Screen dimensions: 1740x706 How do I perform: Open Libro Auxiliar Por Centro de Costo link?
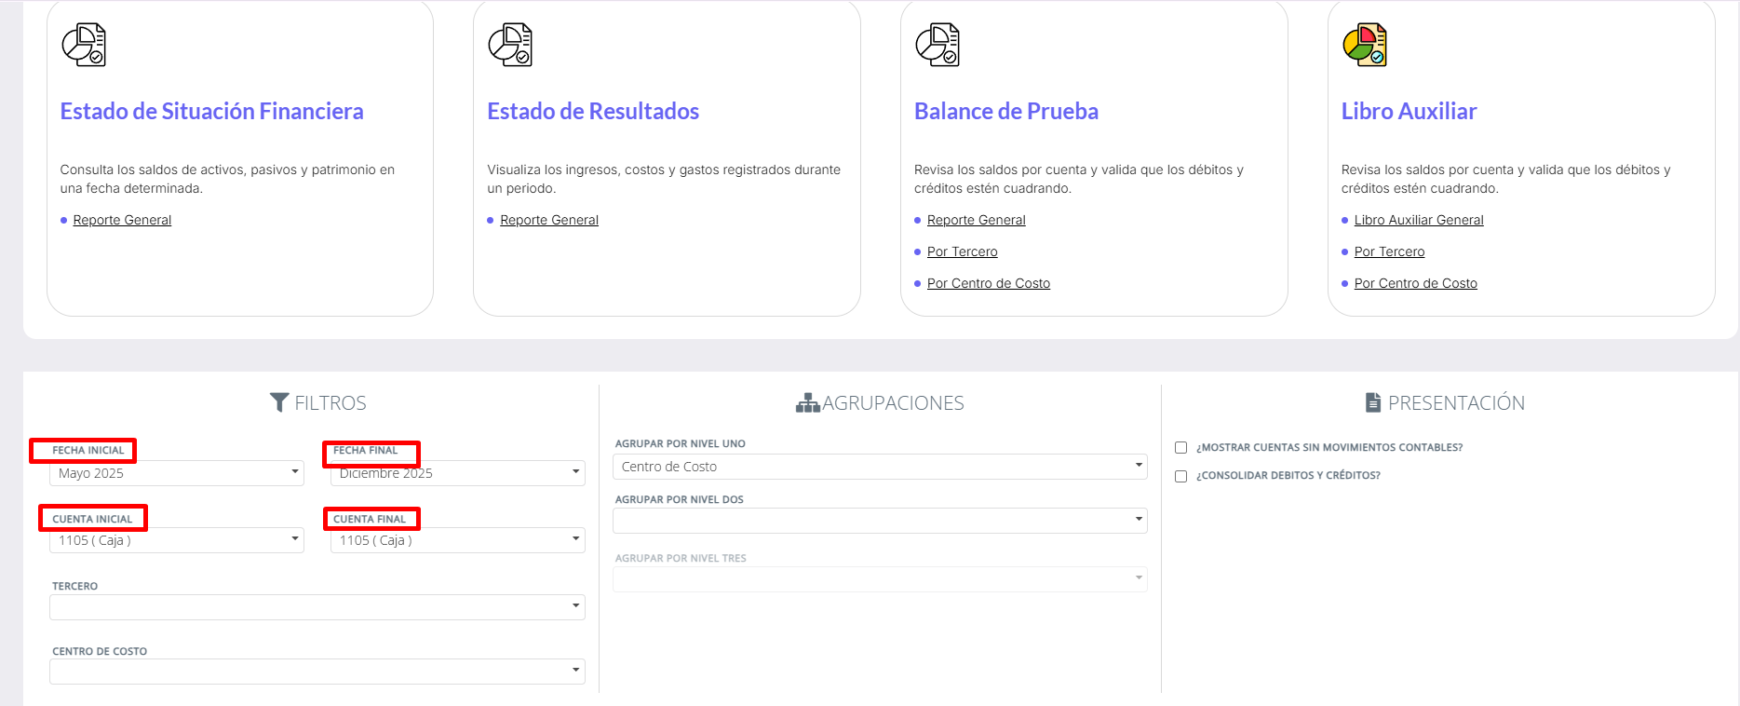1415,284
